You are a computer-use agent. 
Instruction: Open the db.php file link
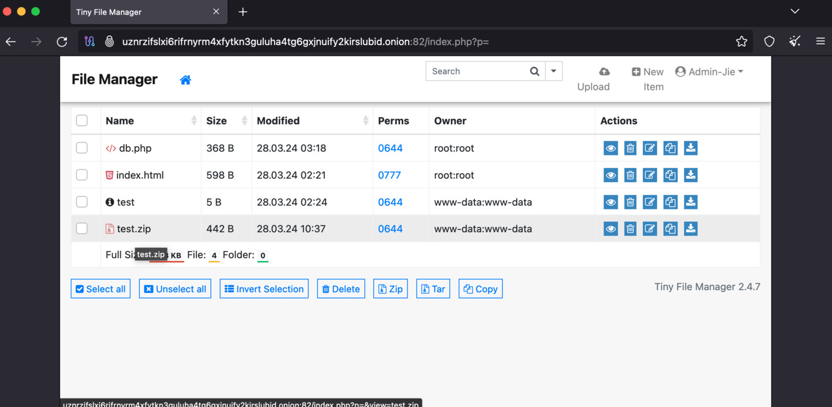click(x=129, y=148)
